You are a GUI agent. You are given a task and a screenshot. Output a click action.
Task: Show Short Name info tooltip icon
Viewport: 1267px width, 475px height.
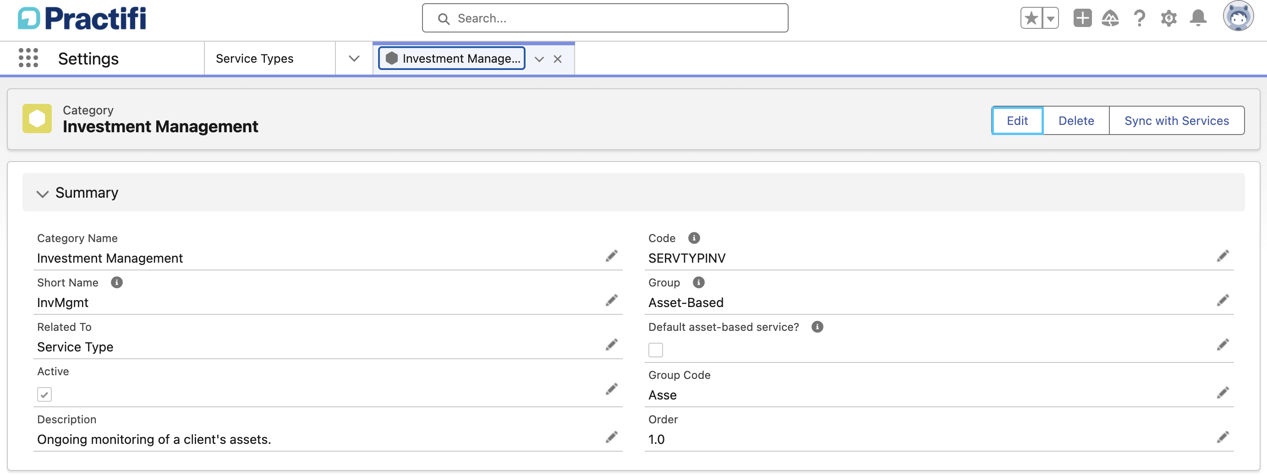(x=116, y=282)
